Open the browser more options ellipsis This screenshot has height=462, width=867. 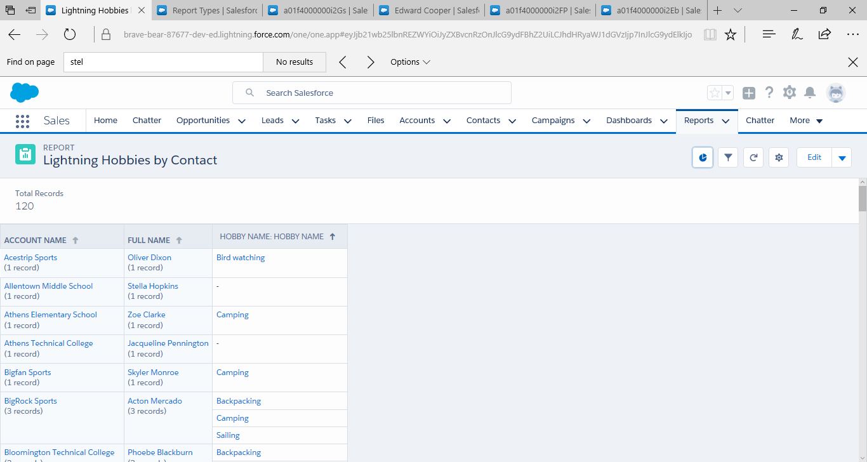(x=853, y=34)
